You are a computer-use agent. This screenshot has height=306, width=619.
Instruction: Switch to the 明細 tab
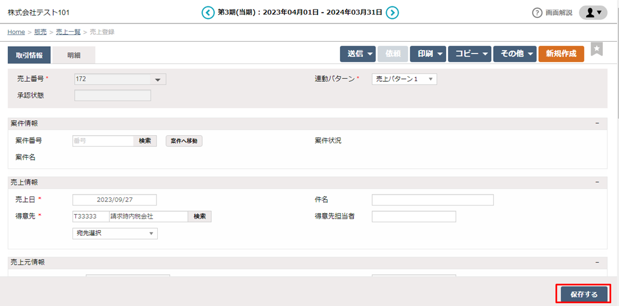pos(74,55)
